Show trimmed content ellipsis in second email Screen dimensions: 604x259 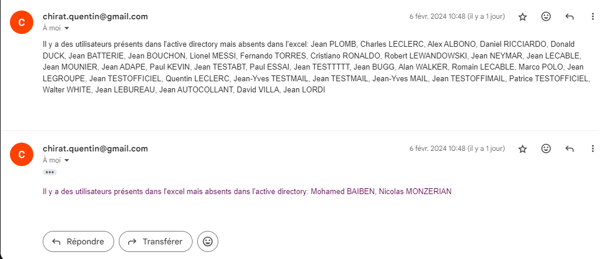(50, 172)
